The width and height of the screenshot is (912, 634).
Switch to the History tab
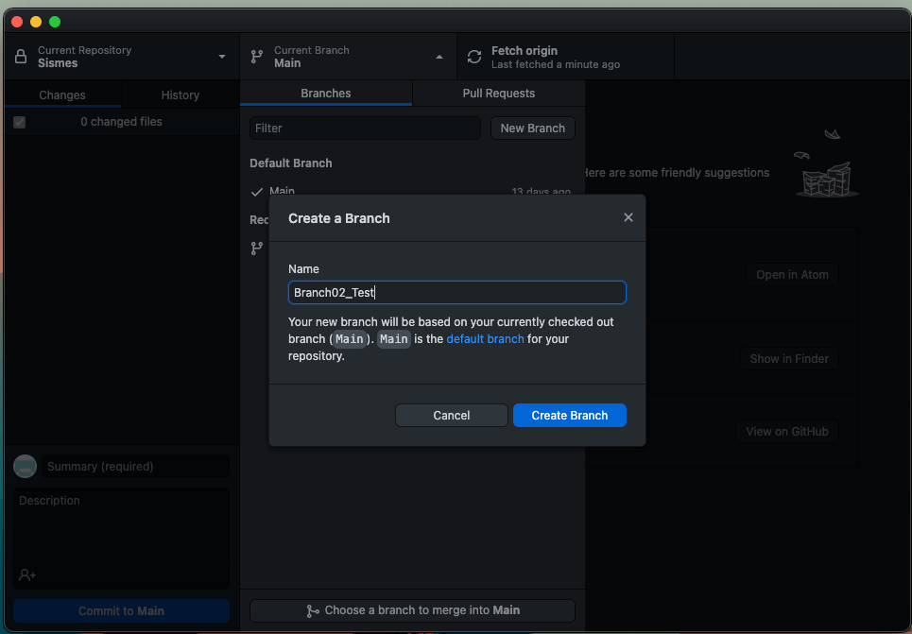tap(180, 94)
